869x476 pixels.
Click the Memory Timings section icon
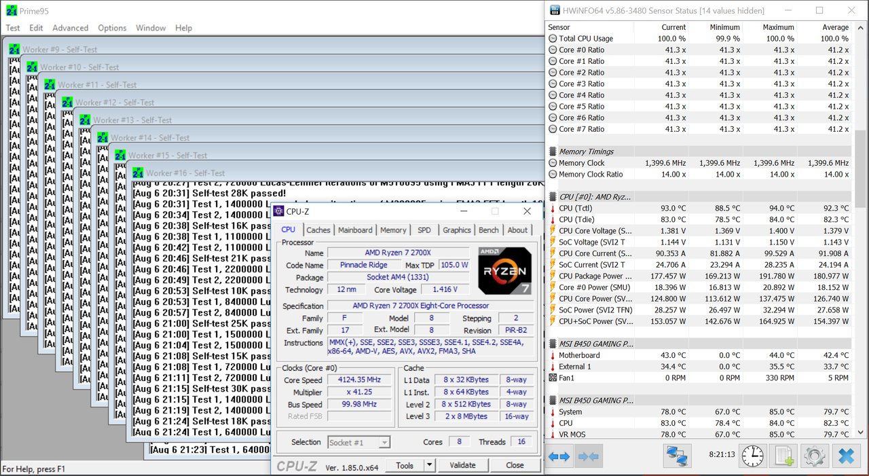click(553, 151)
